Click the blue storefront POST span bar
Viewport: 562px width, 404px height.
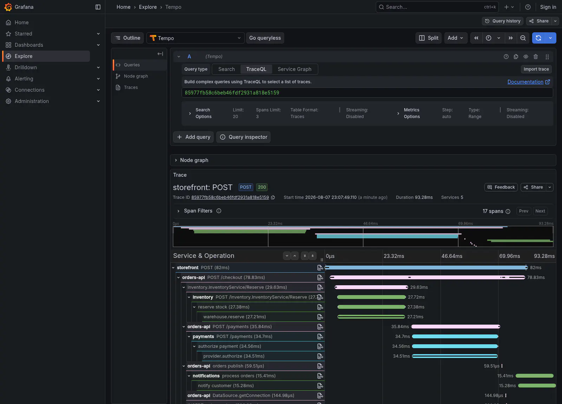426,268
